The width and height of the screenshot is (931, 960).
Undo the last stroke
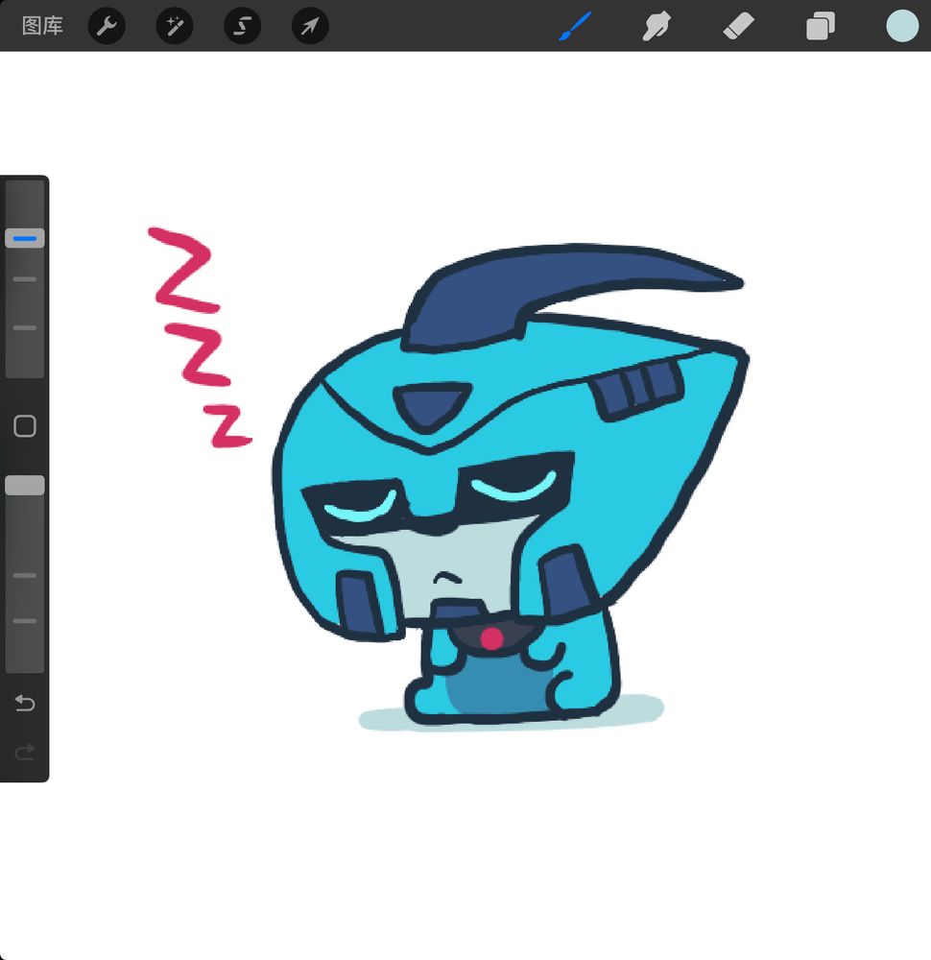click(25, 703)
